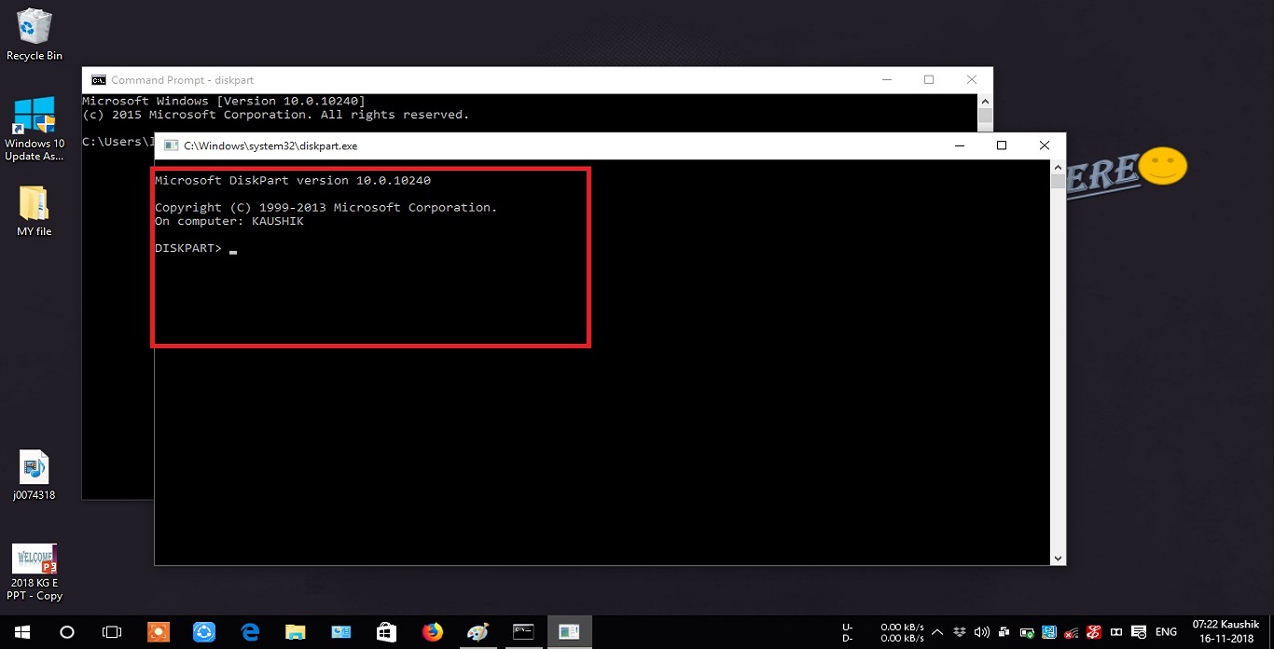Open the ID-card style app in the taskbar
Image resolution: width=1274 pixels, height=649 pixels.
tap(340, 632)
